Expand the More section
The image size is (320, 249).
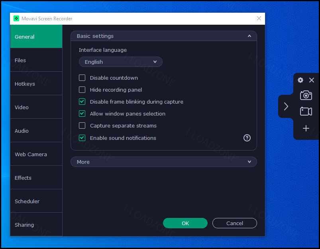click(164, 162)
